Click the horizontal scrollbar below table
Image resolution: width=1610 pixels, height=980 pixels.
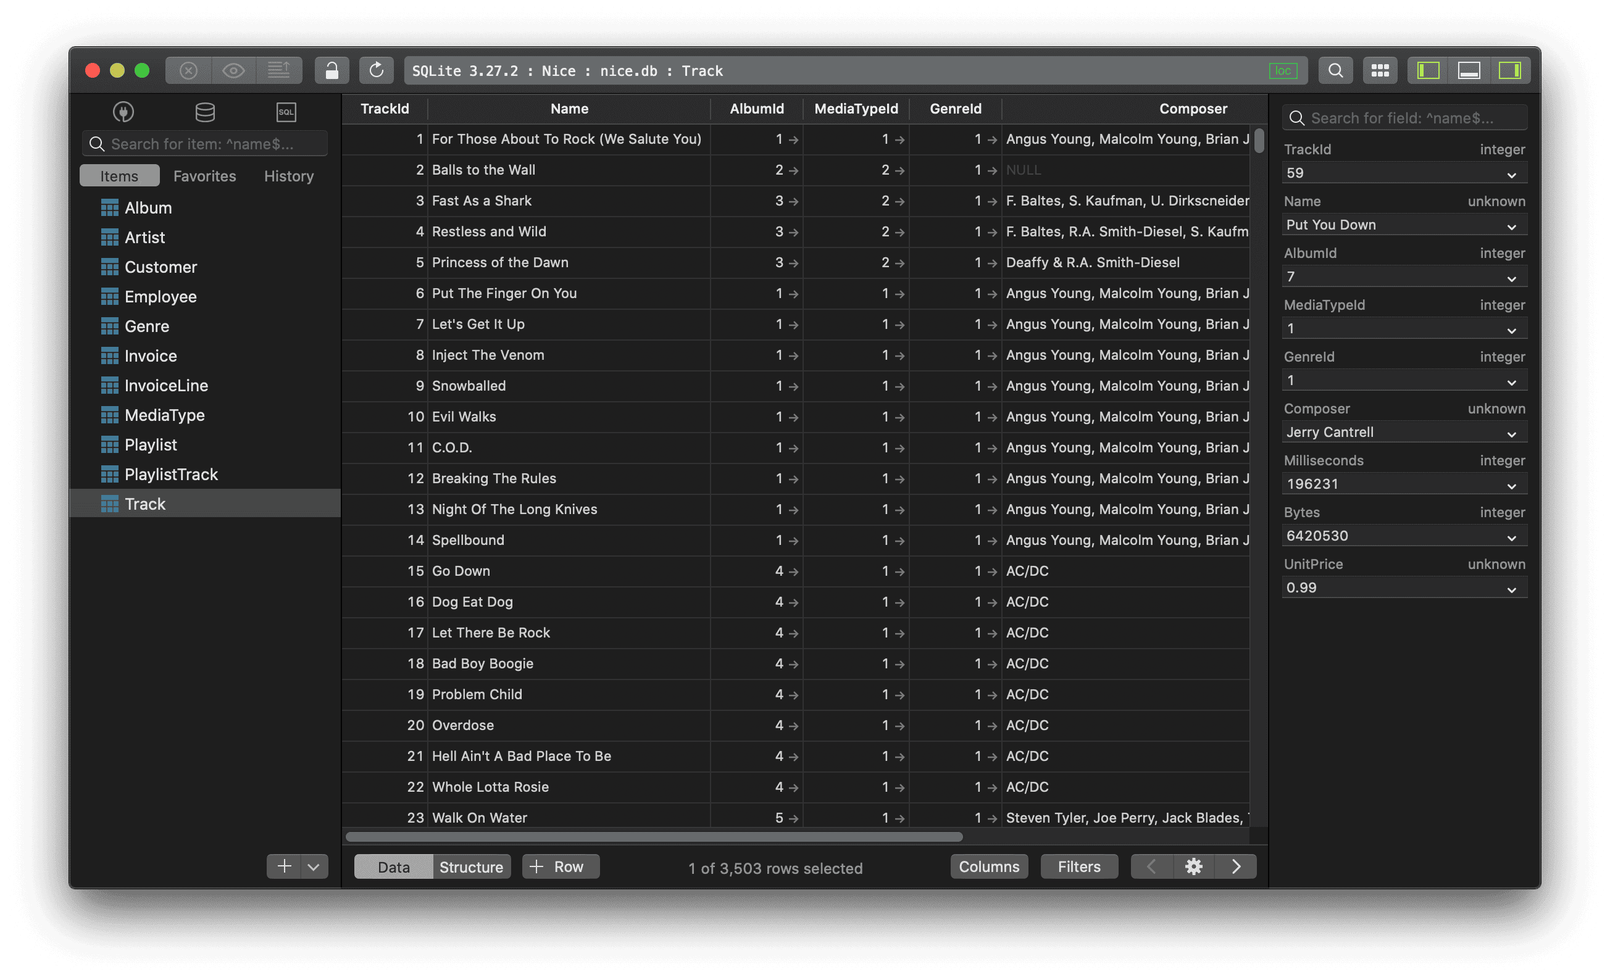(653, 837)
